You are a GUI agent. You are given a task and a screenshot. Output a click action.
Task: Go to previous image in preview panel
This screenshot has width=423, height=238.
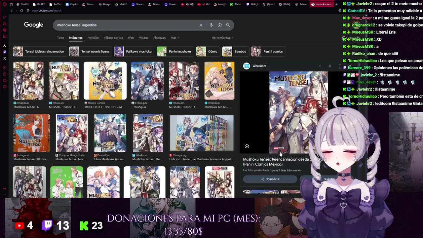[320, 66]
